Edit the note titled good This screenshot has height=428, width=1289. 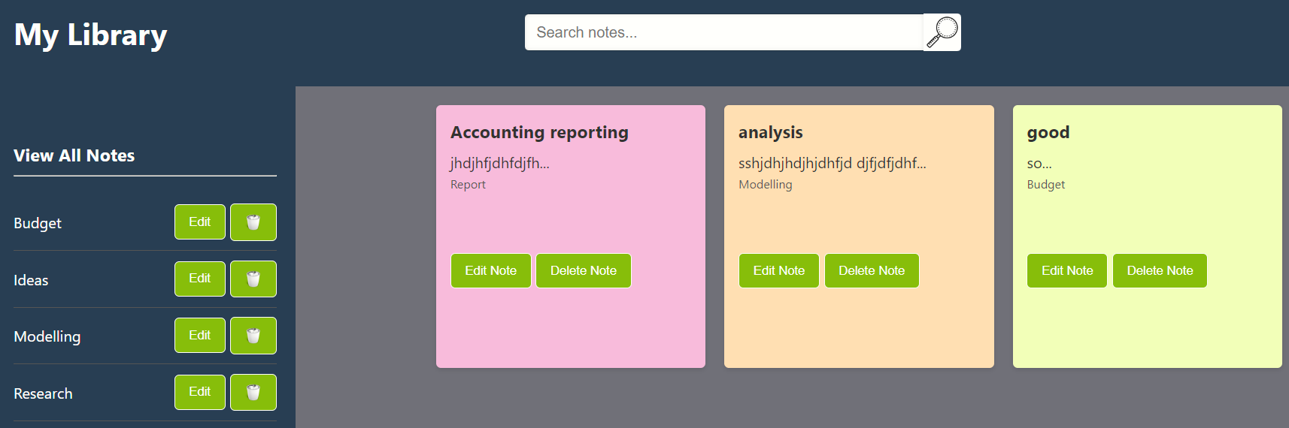click(1066, 270)
